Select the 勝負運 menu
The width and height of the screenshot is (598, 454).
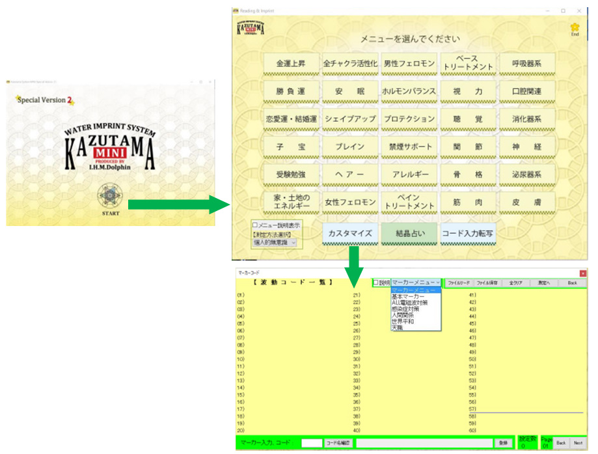[x=291, y=91]
